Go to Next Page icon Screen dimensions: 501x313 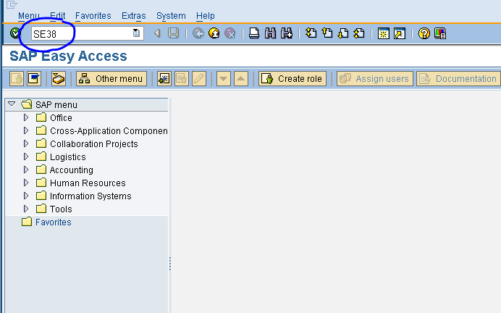click(343, 33)
